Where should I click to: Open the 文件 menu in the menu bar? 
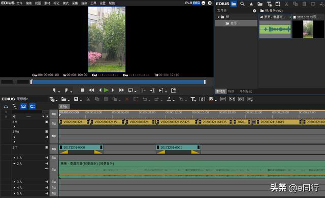pos(19,3)
